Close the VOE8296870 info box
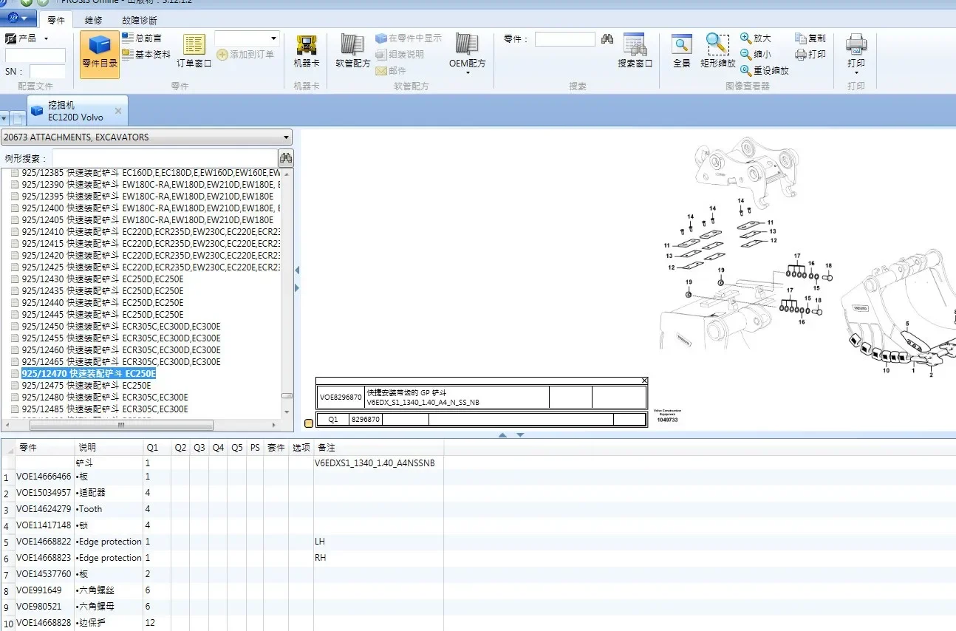 pos(644,381)
